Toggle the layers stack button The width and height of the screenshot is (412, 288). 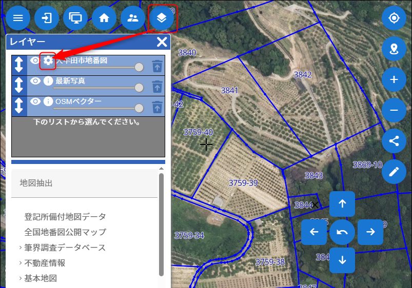[x=161, y=18]
